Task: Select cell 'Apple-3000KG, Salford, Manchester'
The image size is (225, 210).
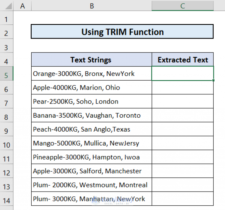Action: click(x=91, y=171)
